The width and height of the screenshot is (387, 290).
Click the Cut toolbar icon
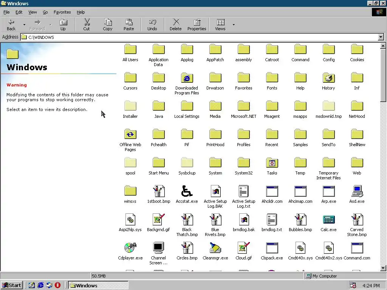[x=87, y=25]
